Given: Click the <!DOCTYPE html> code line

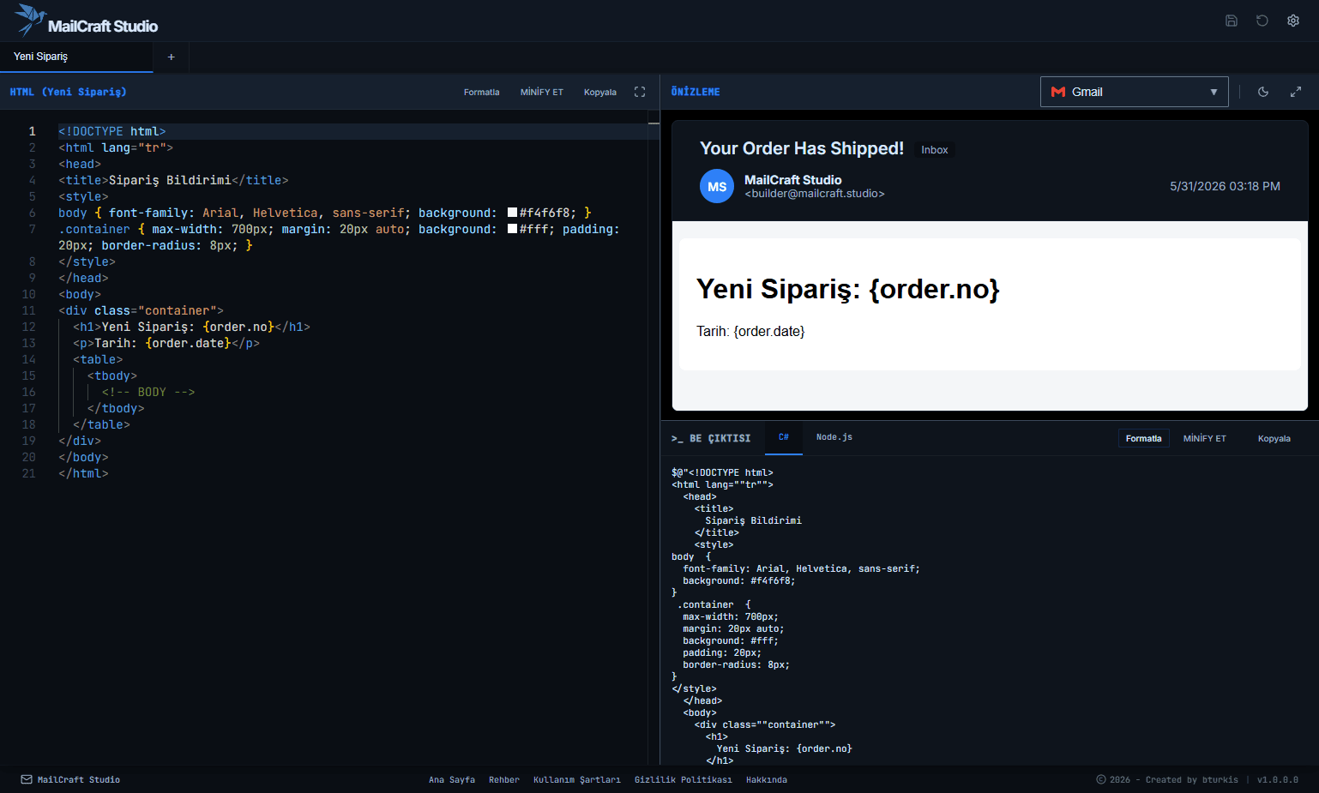Looking at the screenshot, I should tap(111, 131).
